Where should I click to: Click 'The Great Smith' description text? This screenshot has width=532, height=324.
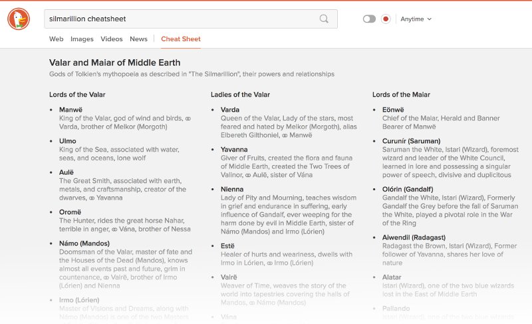click(122, 190)
